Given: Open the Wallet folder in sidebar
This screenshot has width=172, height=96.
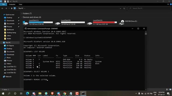Looking at the screenshot, I should click(x=9, y=38).
